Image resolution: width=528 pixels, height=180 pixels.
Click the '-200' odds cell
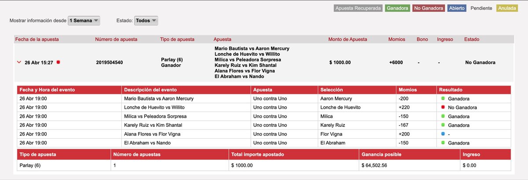pyautogui.click(x=404, y=98)
